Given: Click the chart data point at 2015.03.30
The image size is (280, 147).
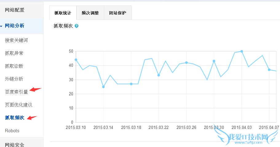Looking at the screenshot, I should 214,61.
